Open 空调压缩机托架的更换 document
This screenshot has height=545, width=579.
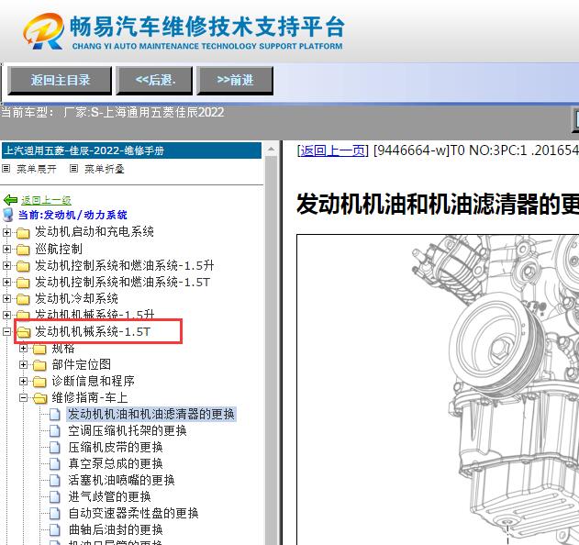pos(128,431)
